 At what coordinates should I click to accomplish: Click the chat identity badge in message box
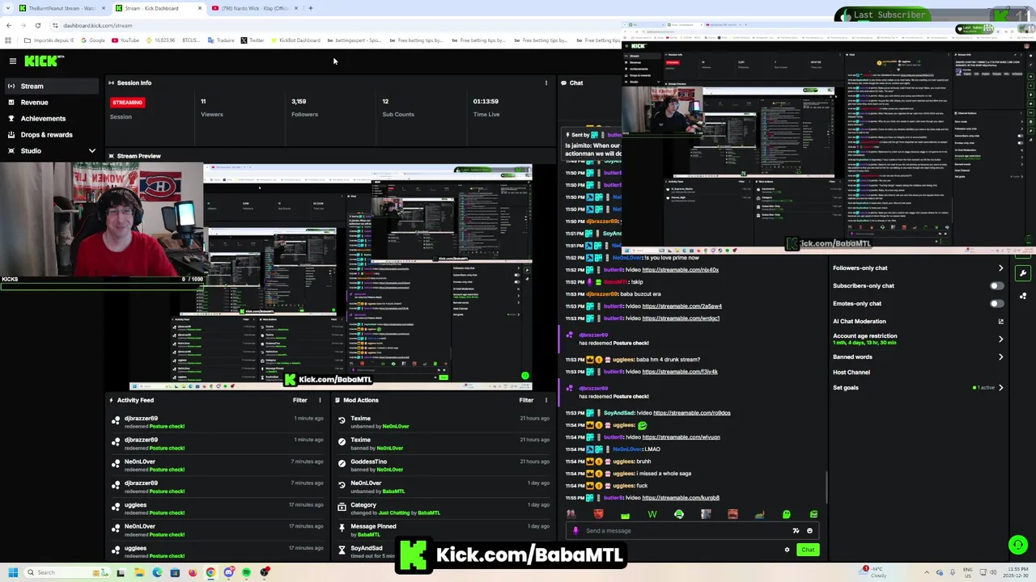click(575, 531)
